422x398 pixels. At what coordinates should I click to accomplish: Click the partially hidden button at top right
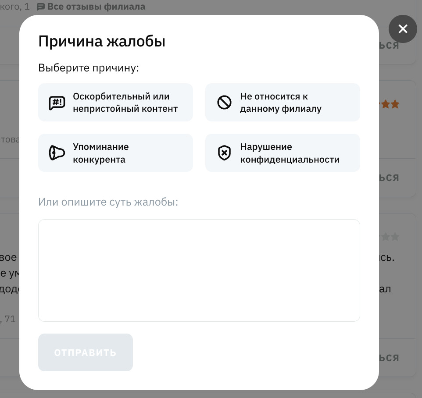click(x=389, y=46)
